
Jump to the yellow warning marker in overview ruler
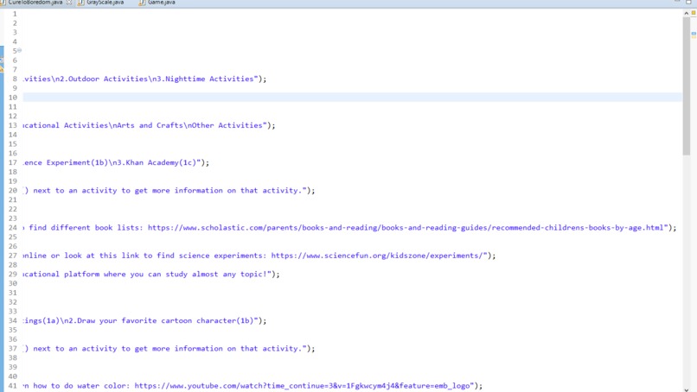point(694,37)
